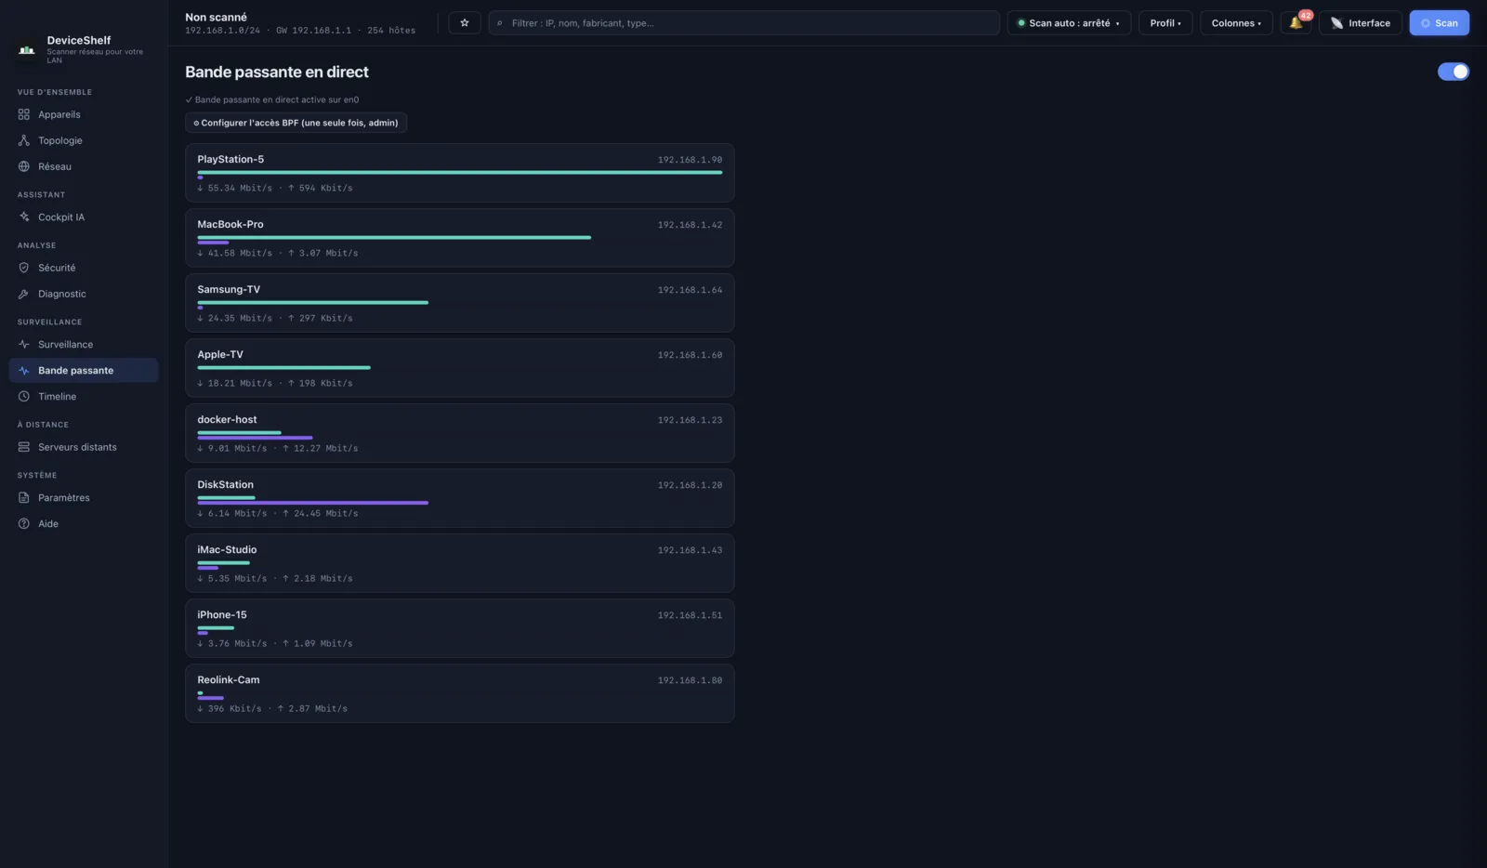This screenshot has height=868, width=1487.
Task: Click the Bande passante activity icon
Action: pos(24,370)
